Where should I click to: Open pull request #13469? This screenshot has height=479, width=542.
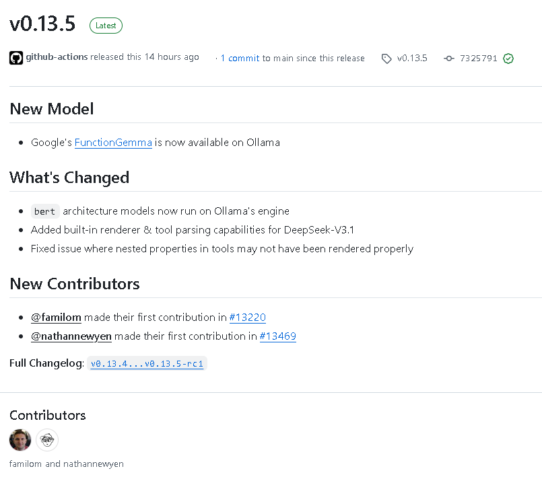click(278, 336)
